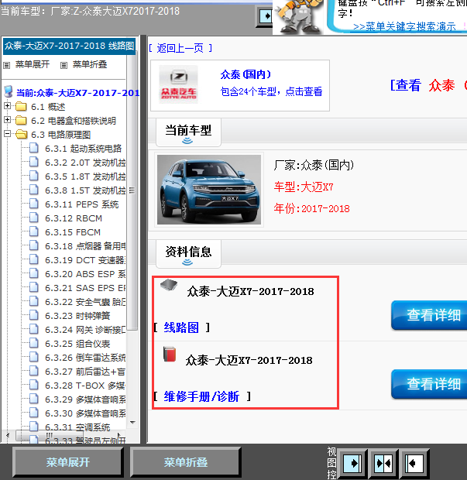Click 查看详细 button for 维修手册/诊断
Viewport: 467px width, 480px height.
(429, 384)
